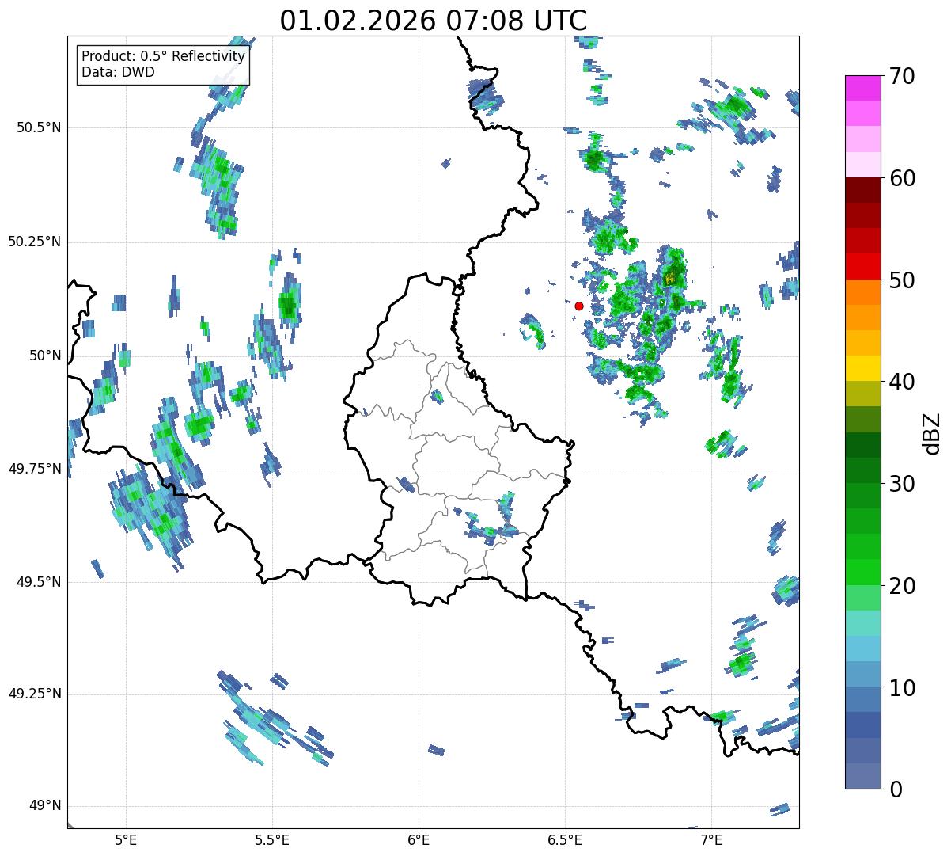Click the longitude label 7°E
The width and height of the screenshot is (951, 856).
tap(711, 839)
